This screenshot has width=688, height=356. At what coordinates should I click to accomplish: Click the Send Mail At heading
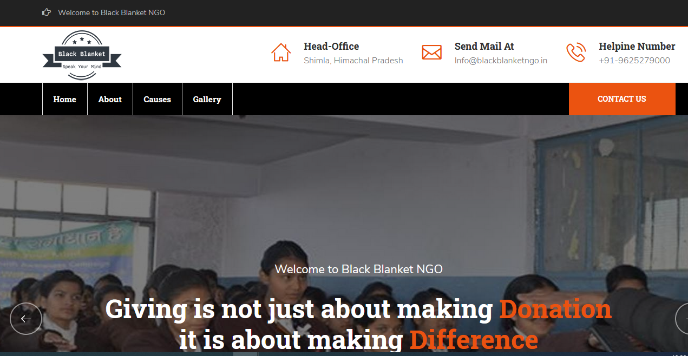click(x=484, y=47)
